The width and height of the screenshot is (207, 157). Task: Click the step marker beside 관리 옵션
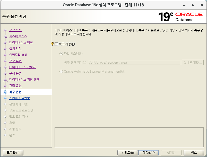coord(5,86)
